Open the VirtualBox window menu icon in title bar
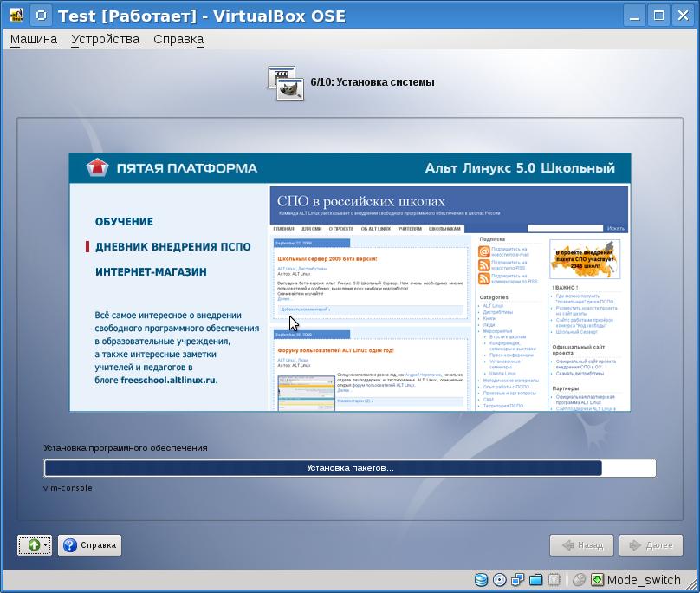This screenshot has width=700, height=593. 16,16
